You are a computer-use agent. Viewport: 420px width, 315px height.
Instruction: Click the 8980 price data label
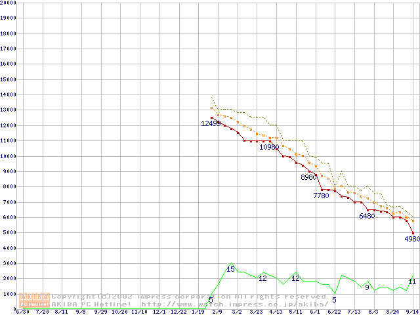click(309, 177)
